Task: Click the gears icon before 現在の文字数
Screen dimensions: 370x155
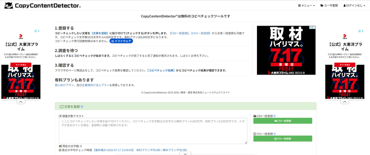Action: 60,146
